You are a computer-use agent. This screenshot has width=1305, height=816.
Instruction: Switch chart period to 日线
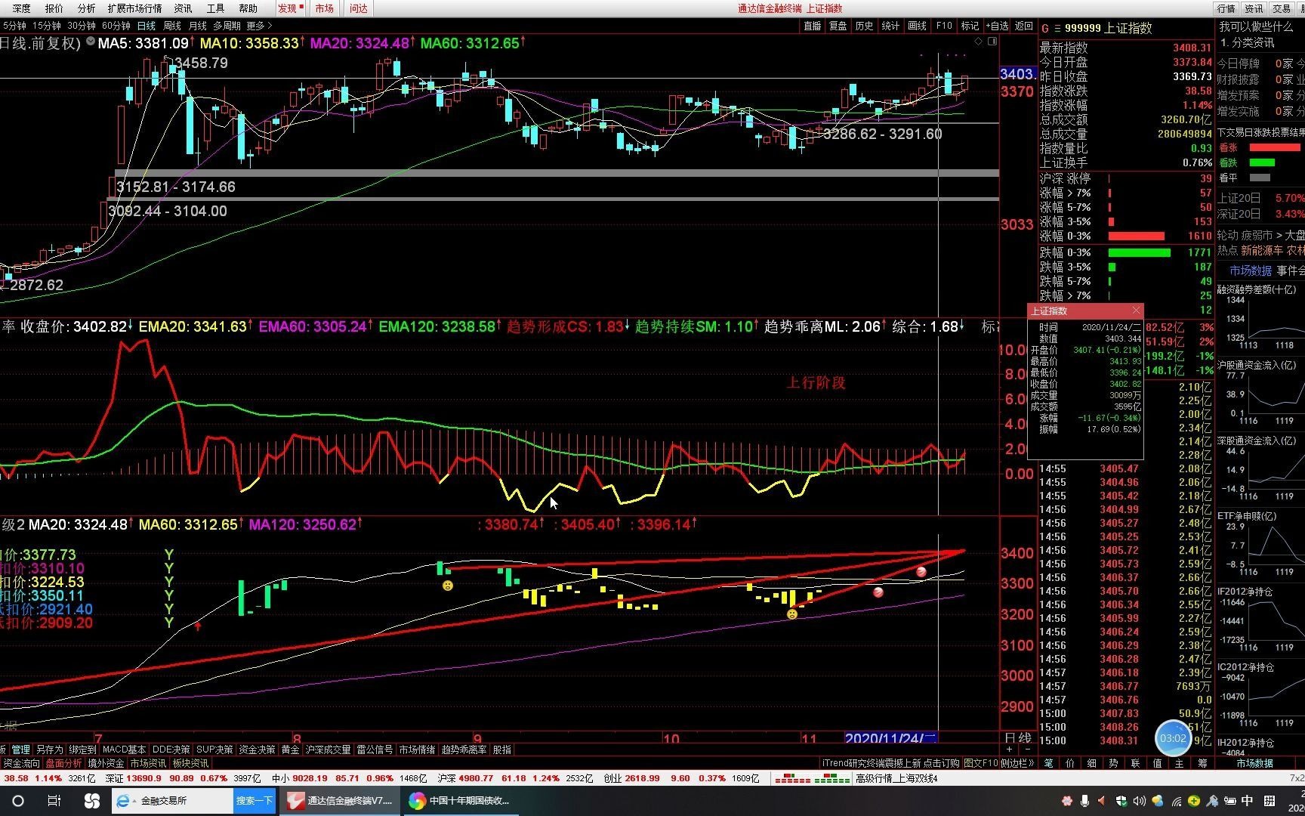[147, 26]
